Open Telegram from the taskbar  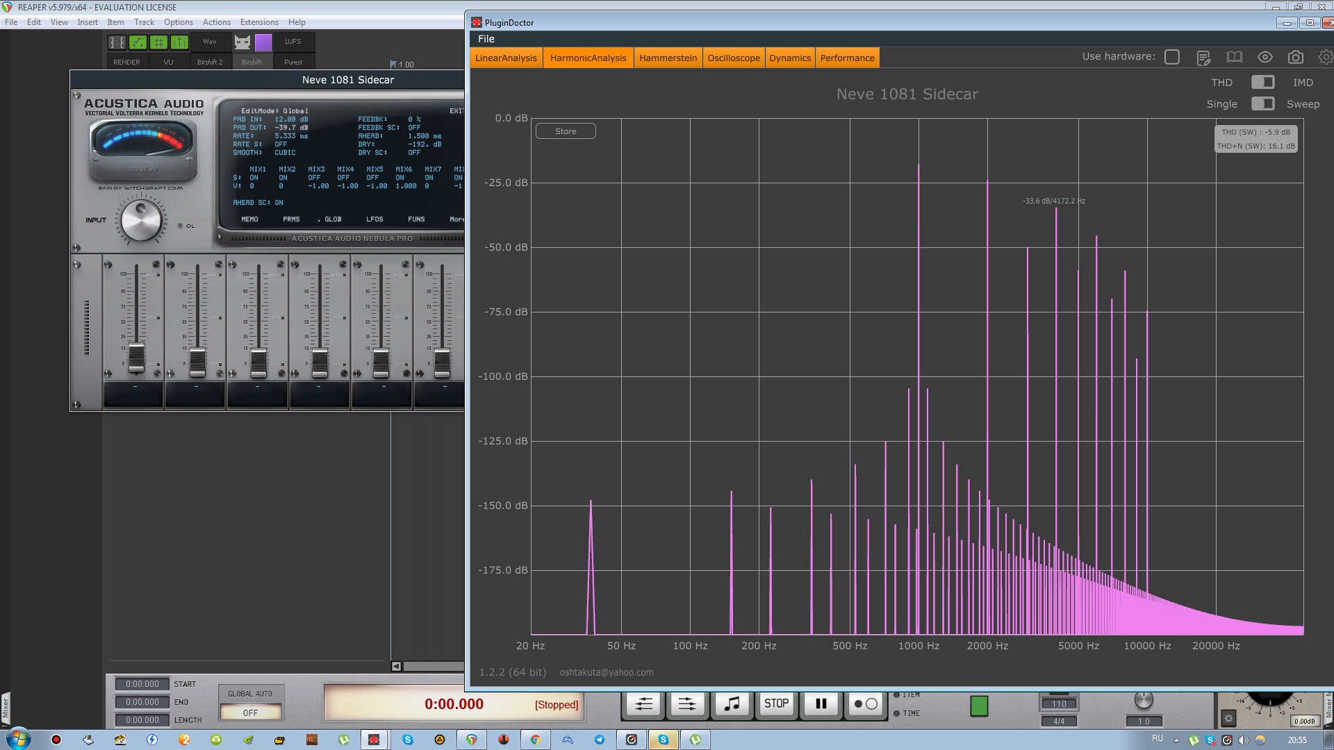tap(599, 740)
